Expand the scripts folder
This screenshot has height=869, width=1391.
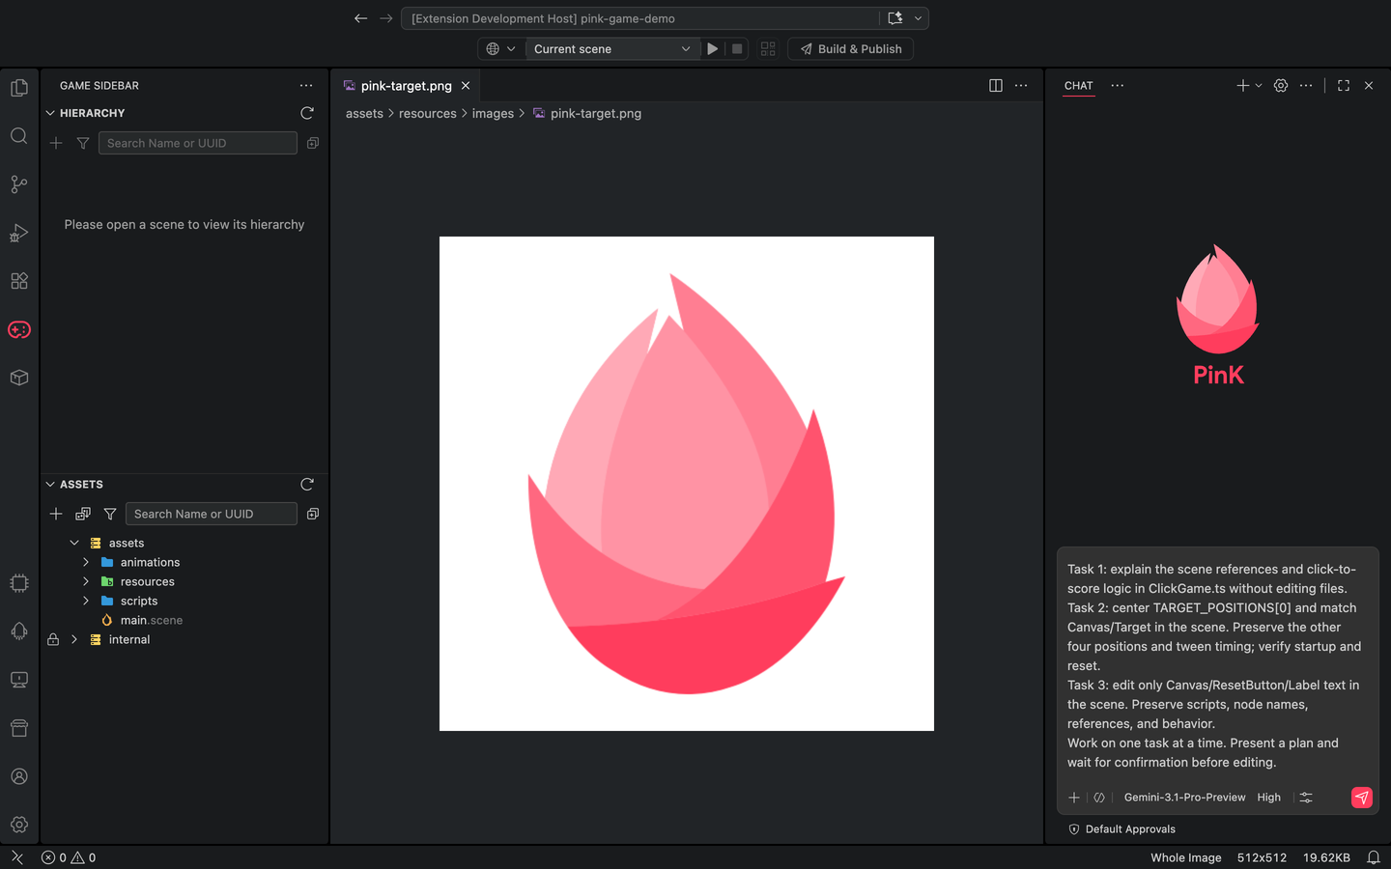tap(86, 601)
